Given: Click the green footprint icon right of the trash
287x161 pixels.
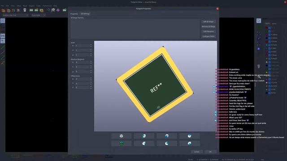Looking at the screenshot, I should (x=31, y=10).
